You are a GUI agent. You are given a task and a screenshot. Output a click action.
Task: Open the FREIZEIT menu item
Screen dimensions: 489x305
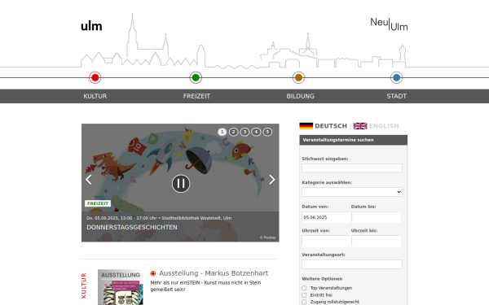(196, 96)
